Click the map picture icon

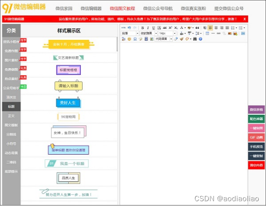coord(152,39)
